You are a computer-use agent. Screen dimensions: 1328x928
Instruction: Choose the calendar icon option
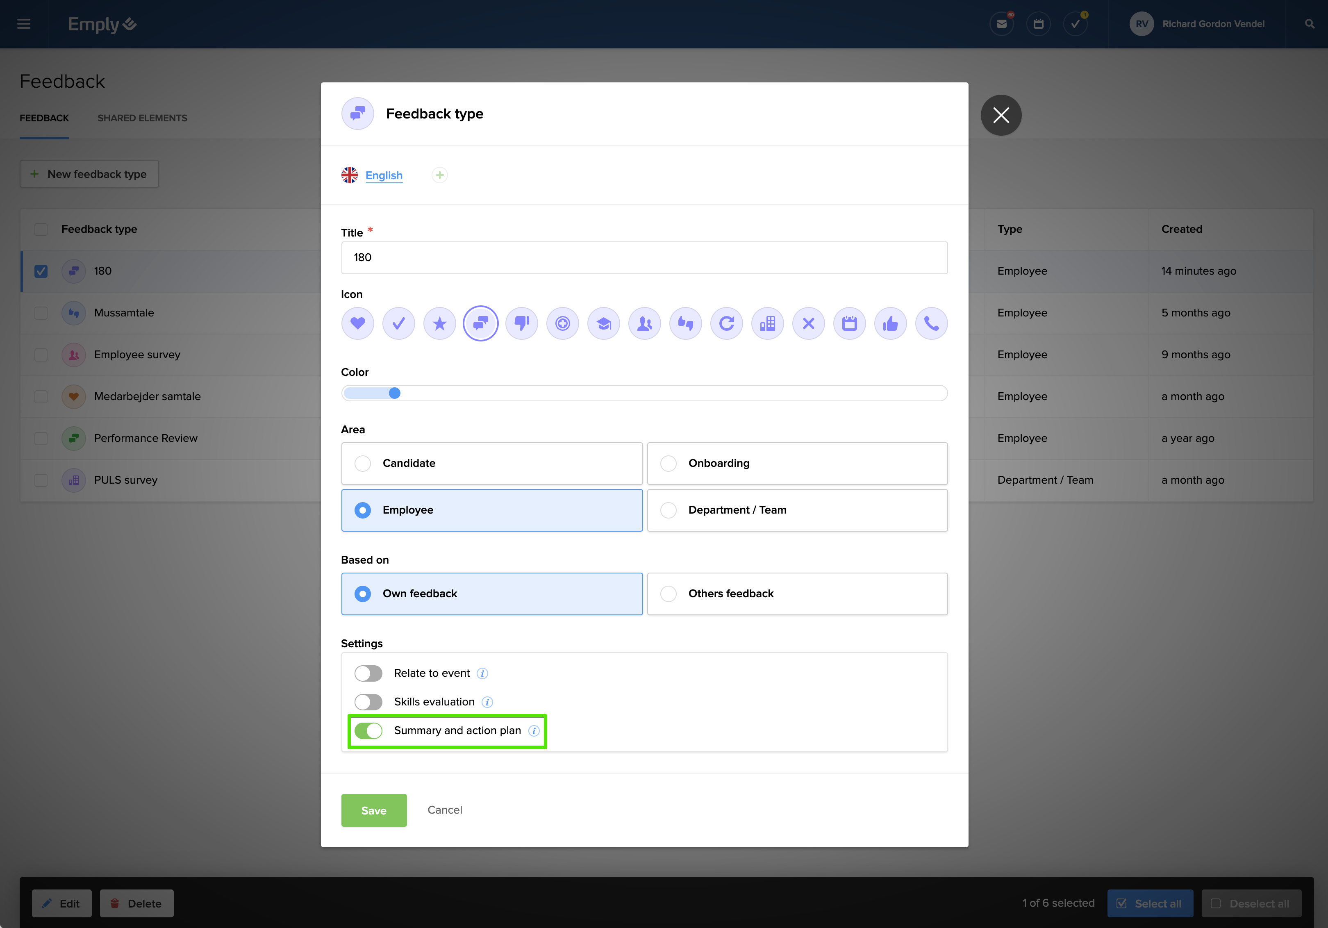(849, 323)
